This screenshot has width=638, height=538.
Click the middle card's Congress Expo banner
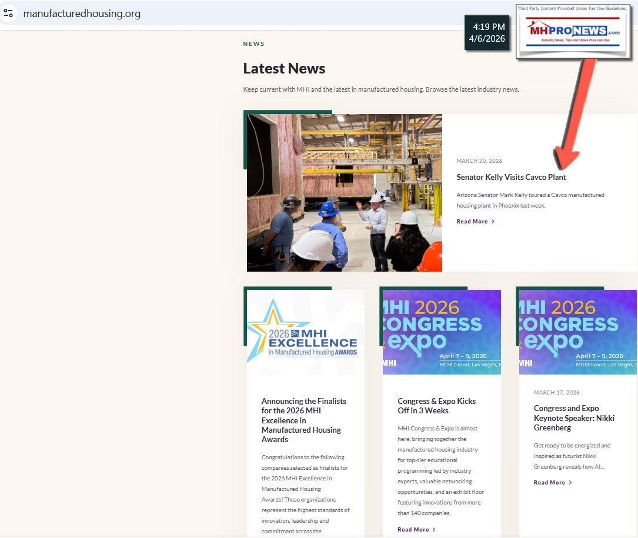click(442, 332)
